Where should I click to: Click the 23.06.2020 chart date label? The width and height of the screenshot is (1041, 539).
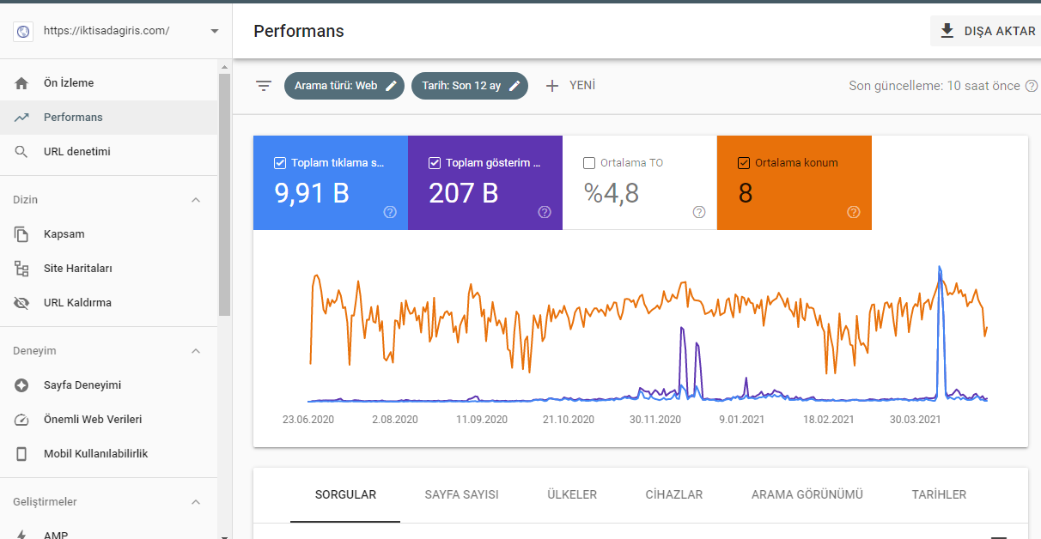tap(308, 420)
